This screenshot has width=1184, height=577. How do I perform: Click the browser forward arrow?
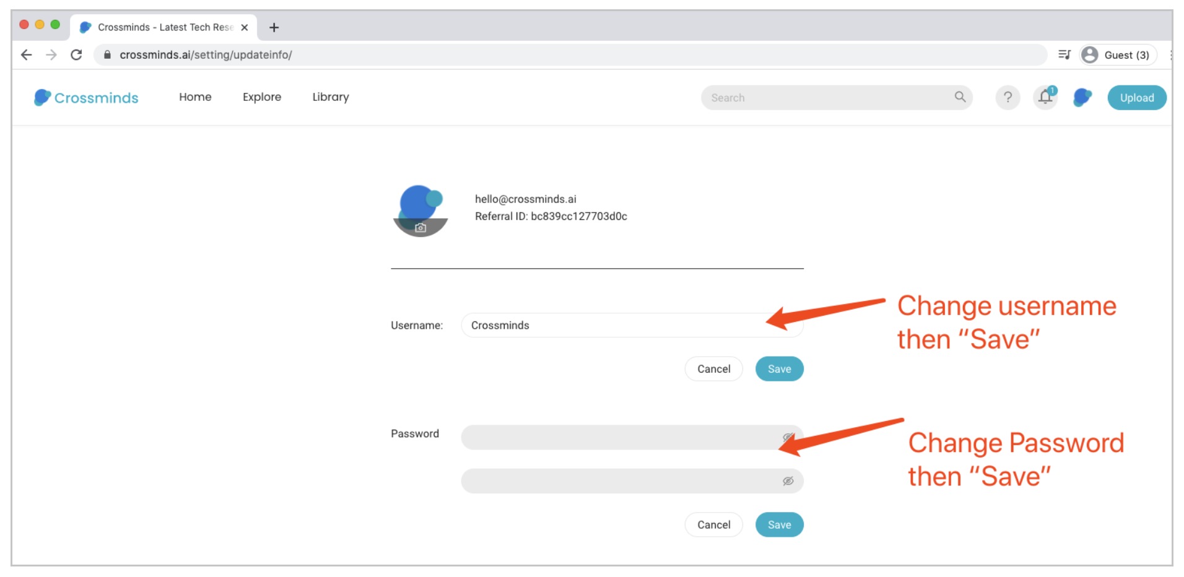click(x=51, y=54)
